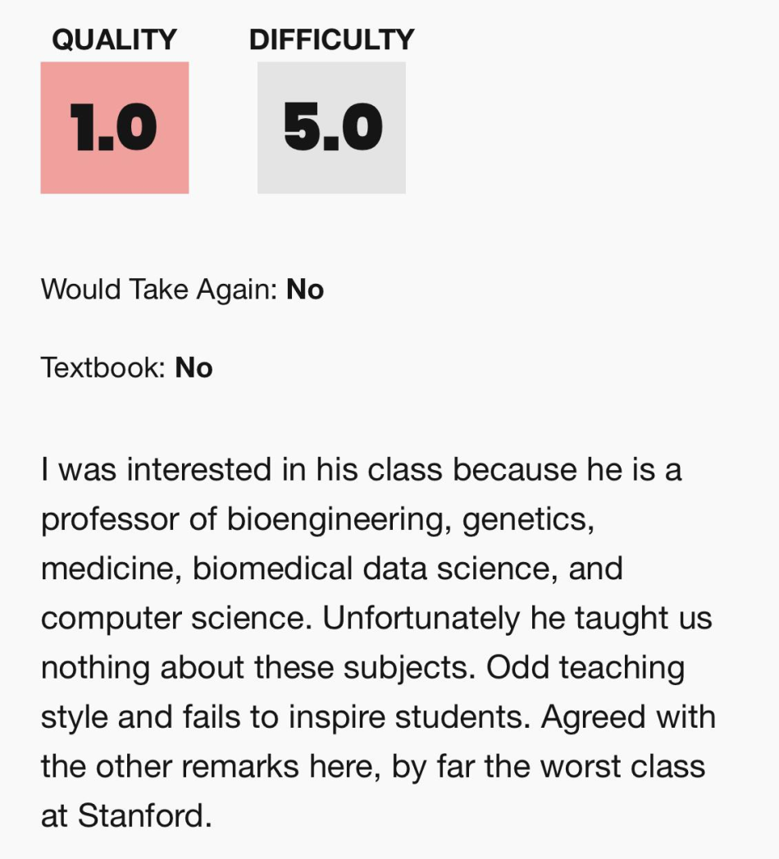The width and height of the screenshot is (779, 859).
Task: Click the phrase 'worst class' in the review
Action: coord(622,765)
